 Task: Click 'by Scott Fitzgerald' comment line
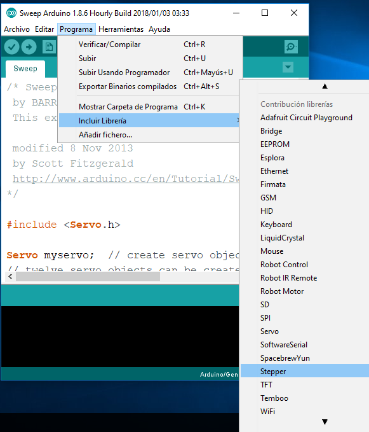(73, 164)
